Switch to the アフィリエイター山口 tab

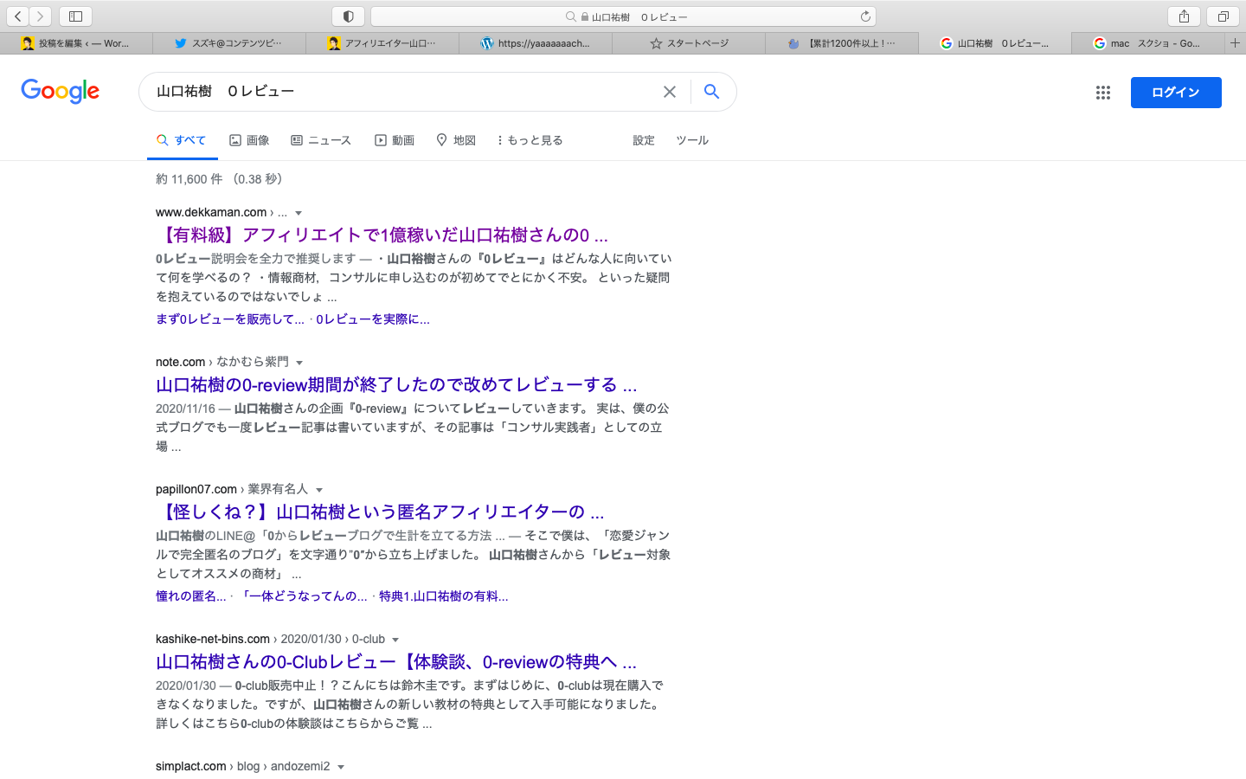pos(382,43)
